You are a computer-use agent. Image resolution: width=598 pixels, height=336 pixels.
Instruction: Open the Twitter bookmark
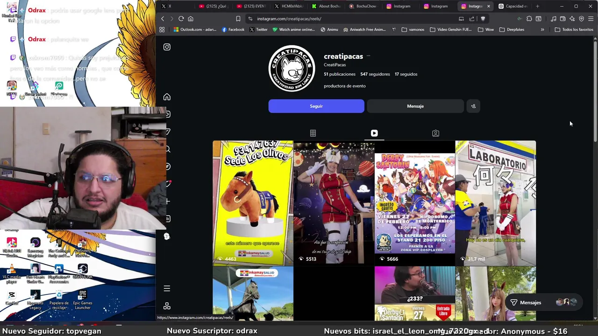258,29
